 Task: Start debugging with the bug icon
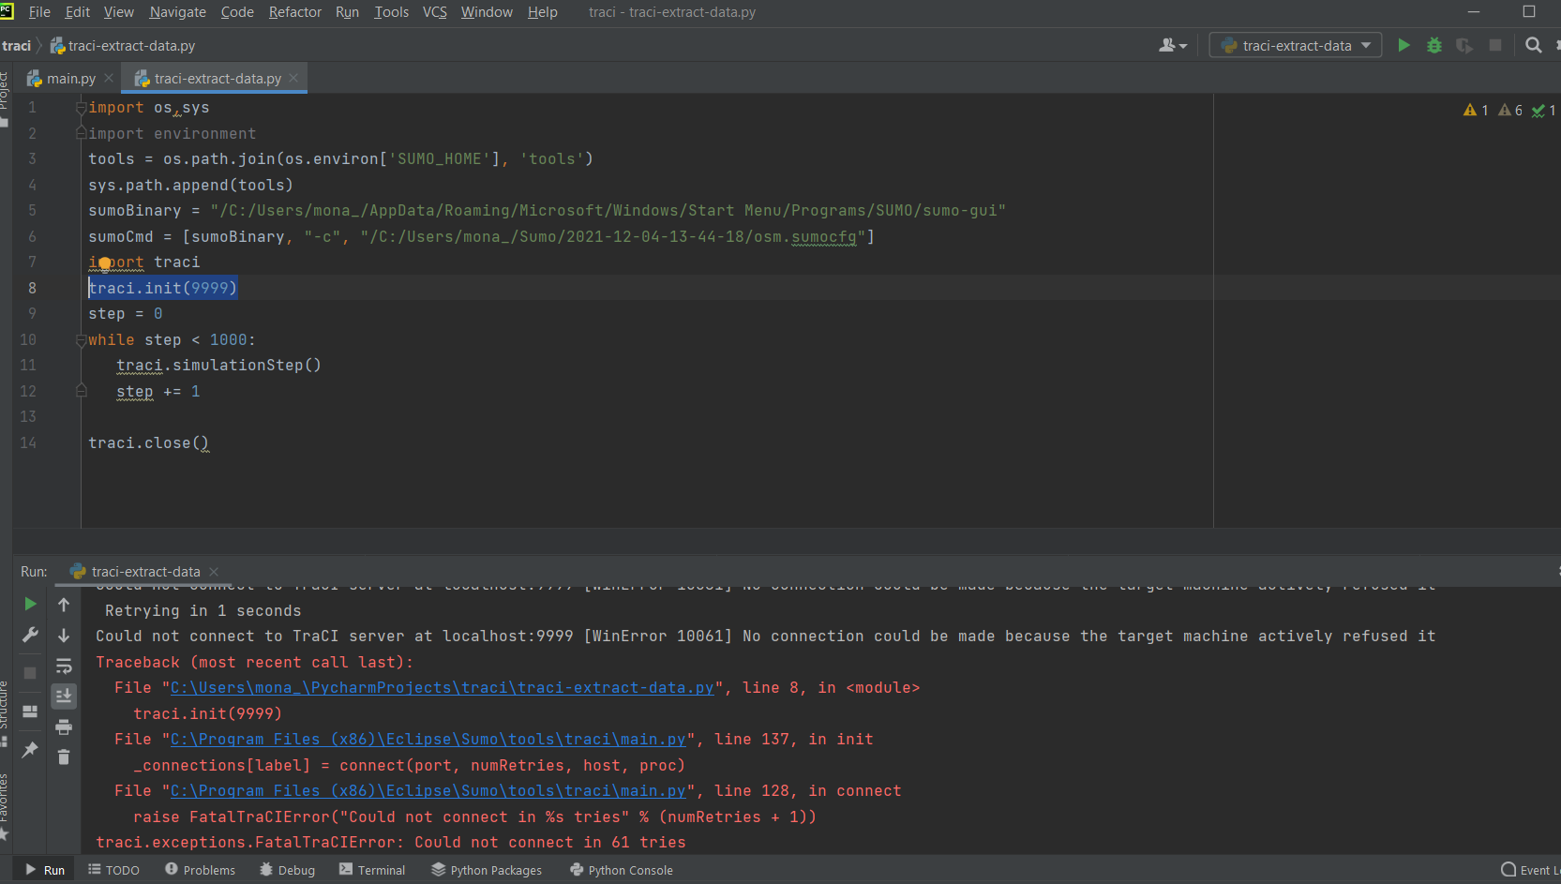pos(1433,45)
